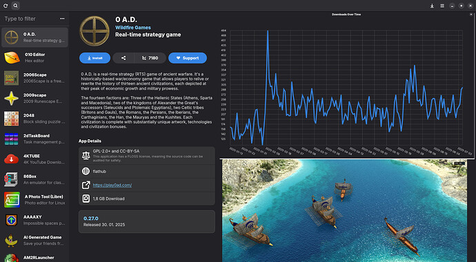The width and height of the screenshot is (476, 262).
Task: Open the play0ad.com website link
Action: click(112, 185)
